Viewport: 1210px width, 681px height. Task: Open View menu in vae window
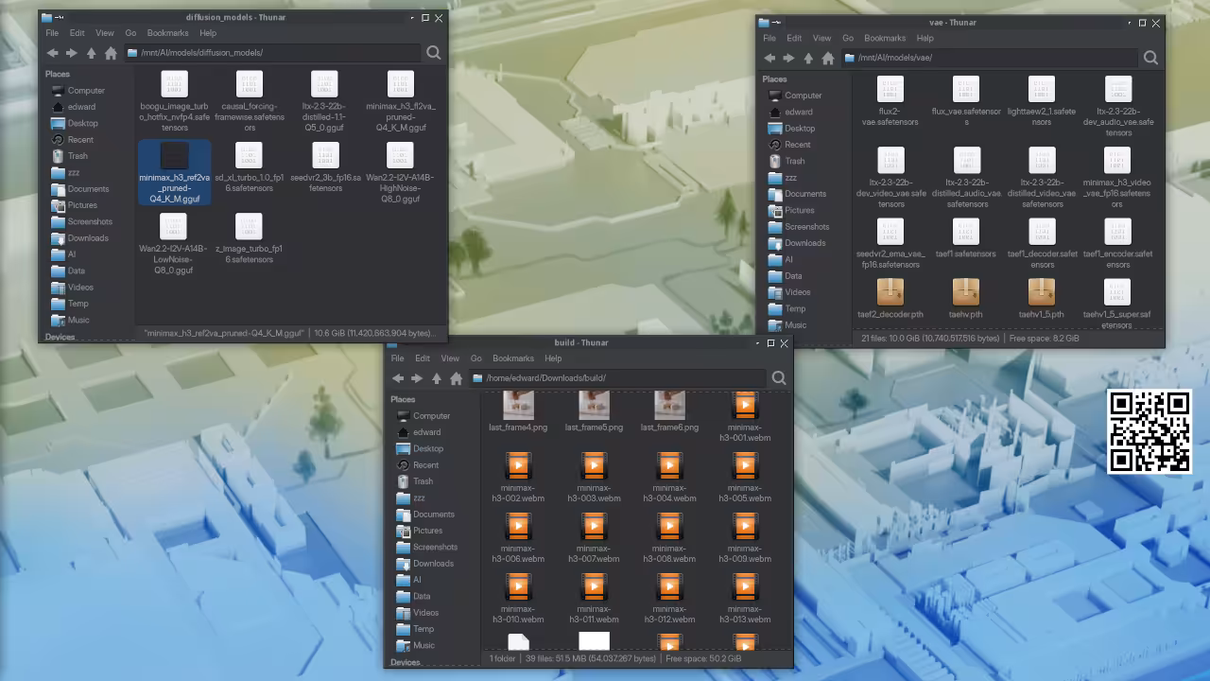[x=821, y=38]
